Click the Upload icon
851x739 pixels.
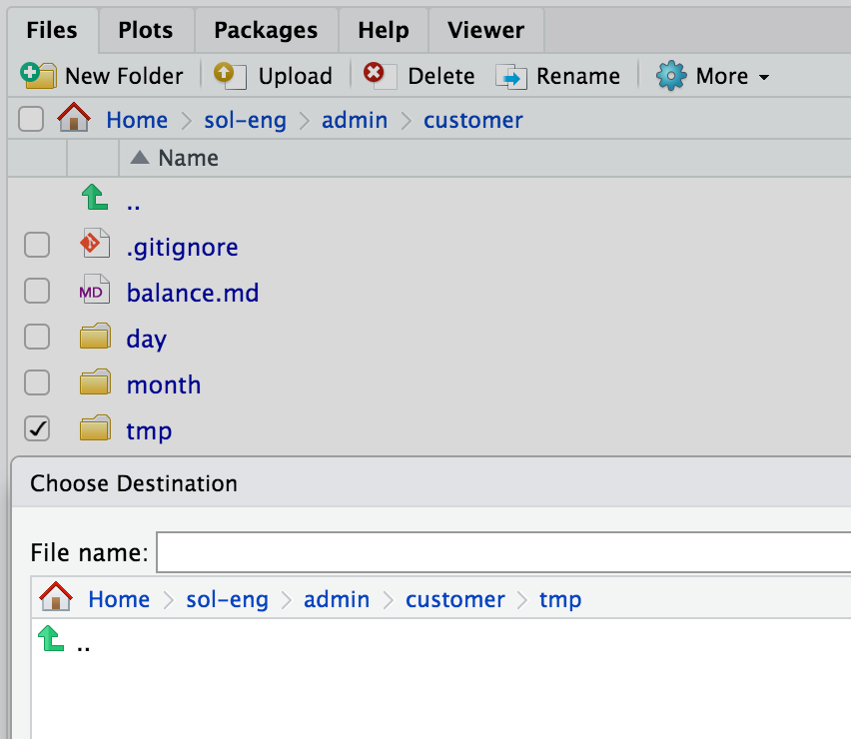(x=228, y=75)
